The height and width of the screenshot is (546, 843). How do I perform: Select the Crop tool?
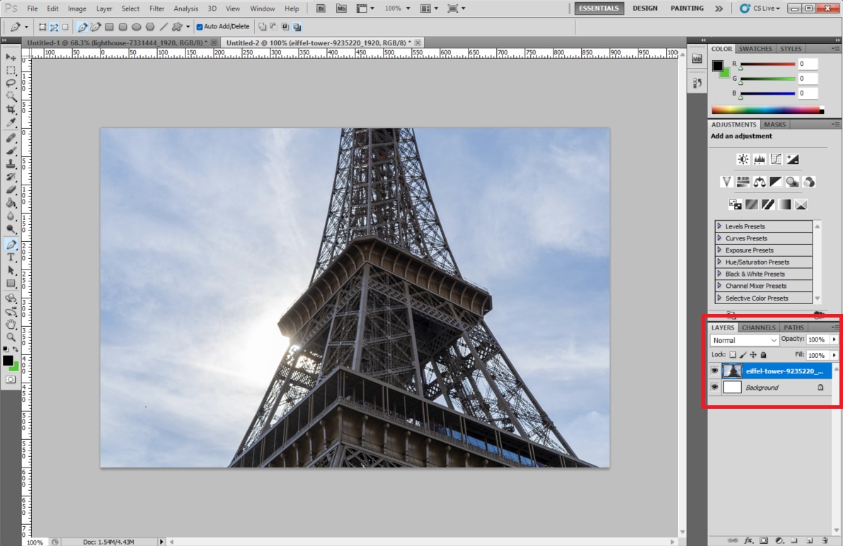pyautogui.click(x=11, y=110)
